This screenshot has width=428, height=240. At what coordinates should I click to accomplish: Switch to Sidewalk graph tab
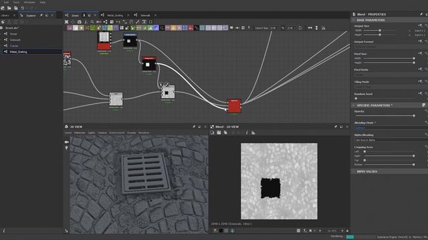145,15
